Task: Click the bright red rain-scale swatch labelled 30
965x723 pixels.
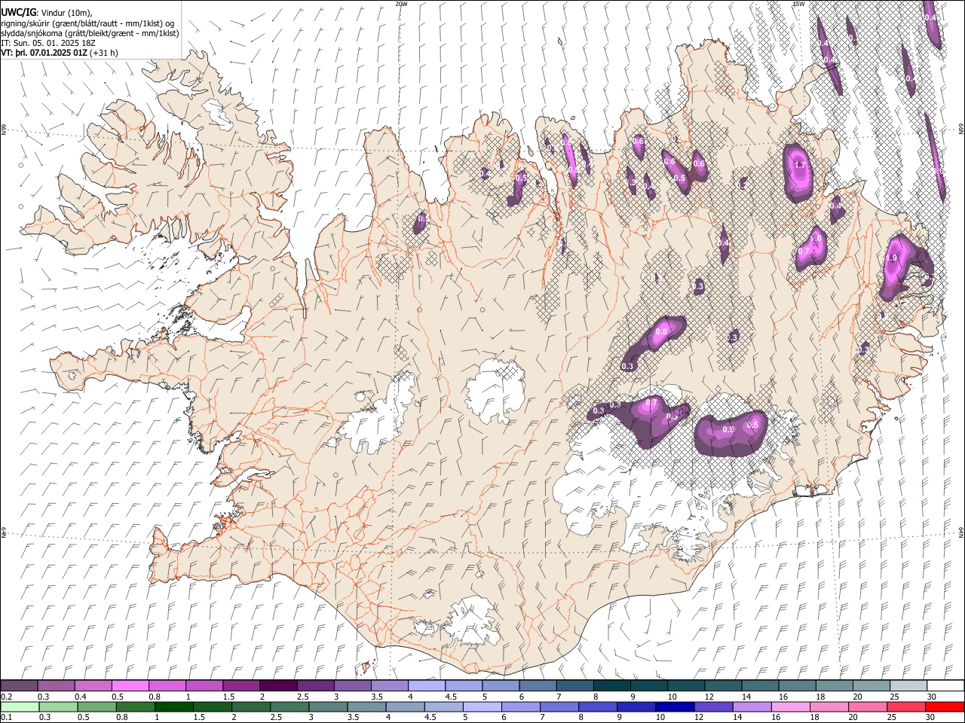Action: (x=945, y=707)
